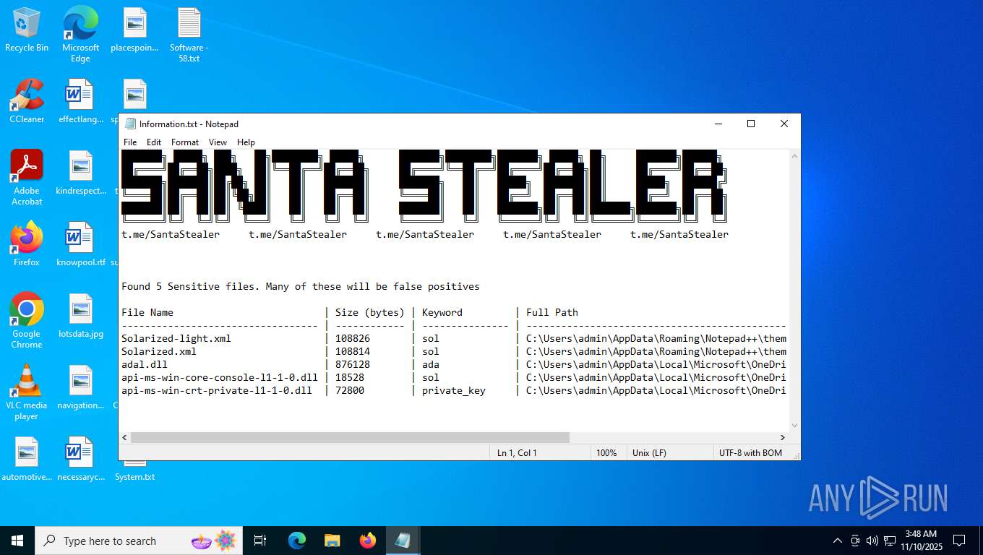Select System.txt file on desktop

(134, 470)
